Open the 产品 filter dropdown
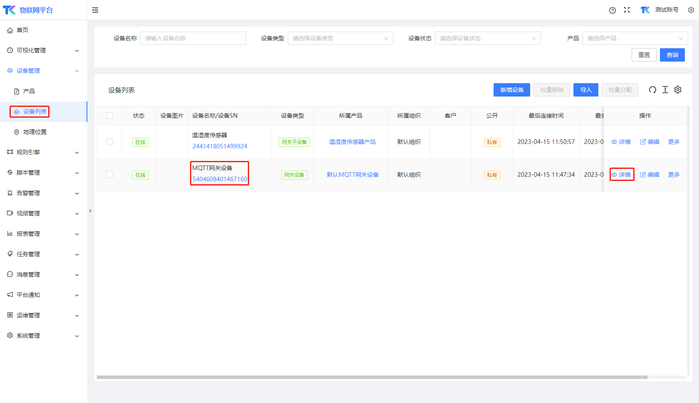Viewport: 699px width, 403px height. pos(635,38)
